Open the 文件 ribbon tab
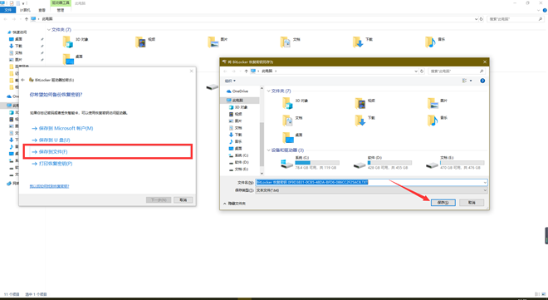Viewport: 548px width, 300px height. (7, 10)
